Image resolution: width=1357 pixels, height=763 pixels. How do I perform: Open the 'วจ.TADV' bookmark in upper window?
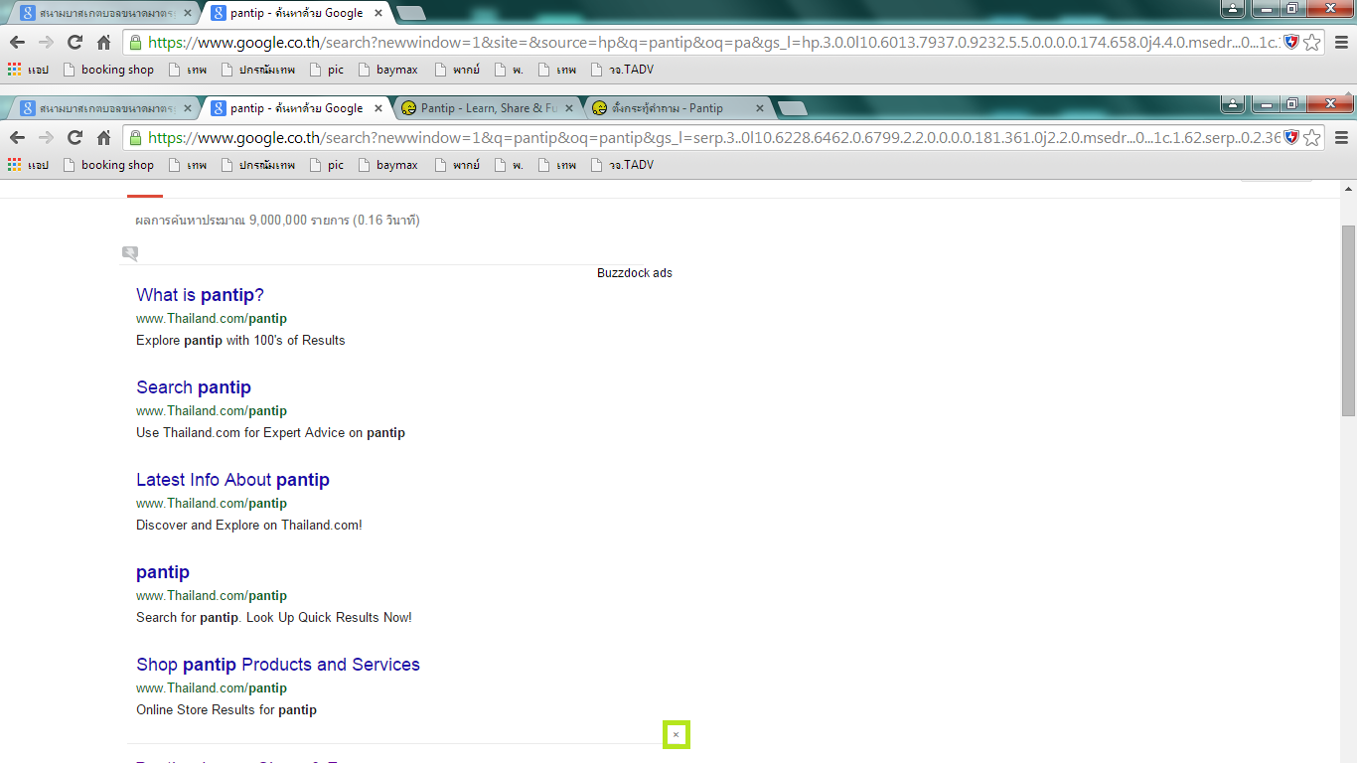[622, 70]
